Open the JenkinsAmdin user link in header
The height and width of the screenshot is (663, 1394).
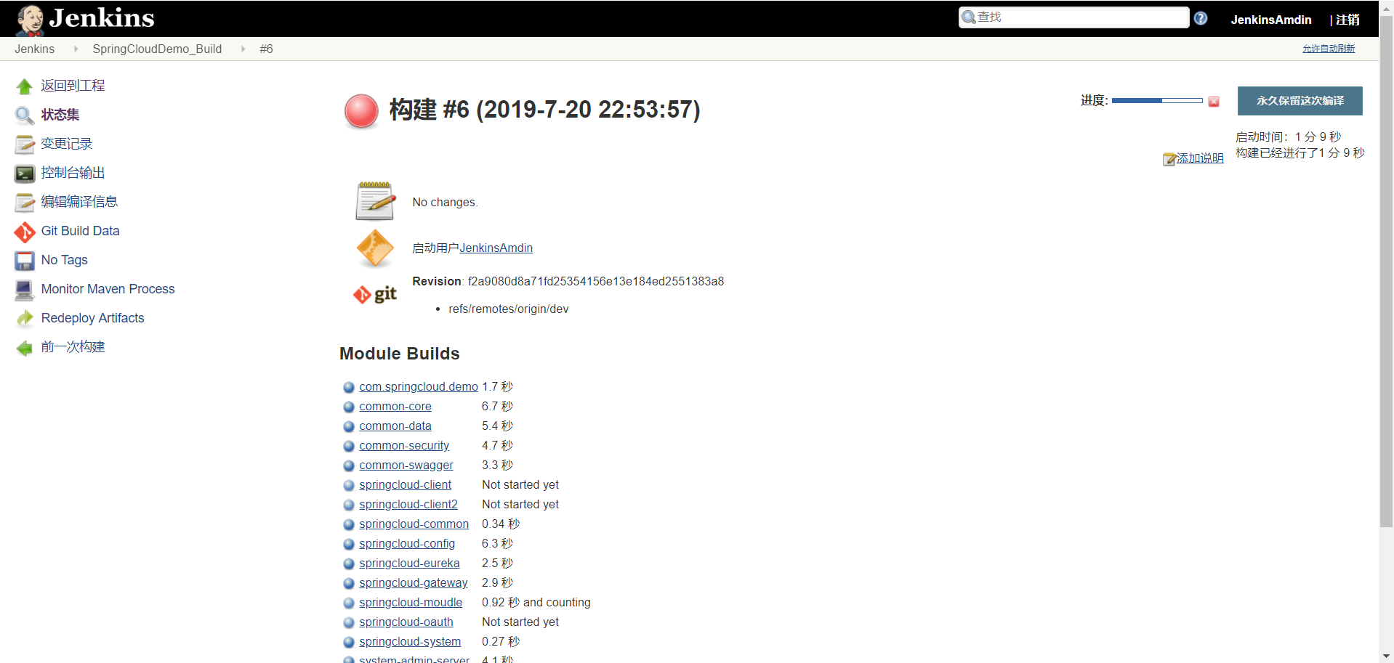pos(1270,20)
